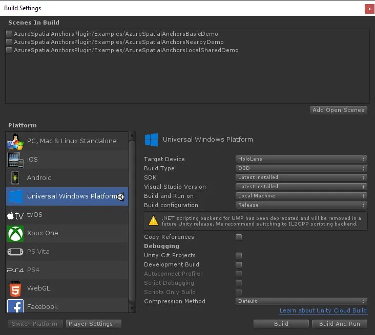The height and width of the screenshot is (335, 375).
Task: Click the platform list scroll down arrow
Action: [132, 308]
